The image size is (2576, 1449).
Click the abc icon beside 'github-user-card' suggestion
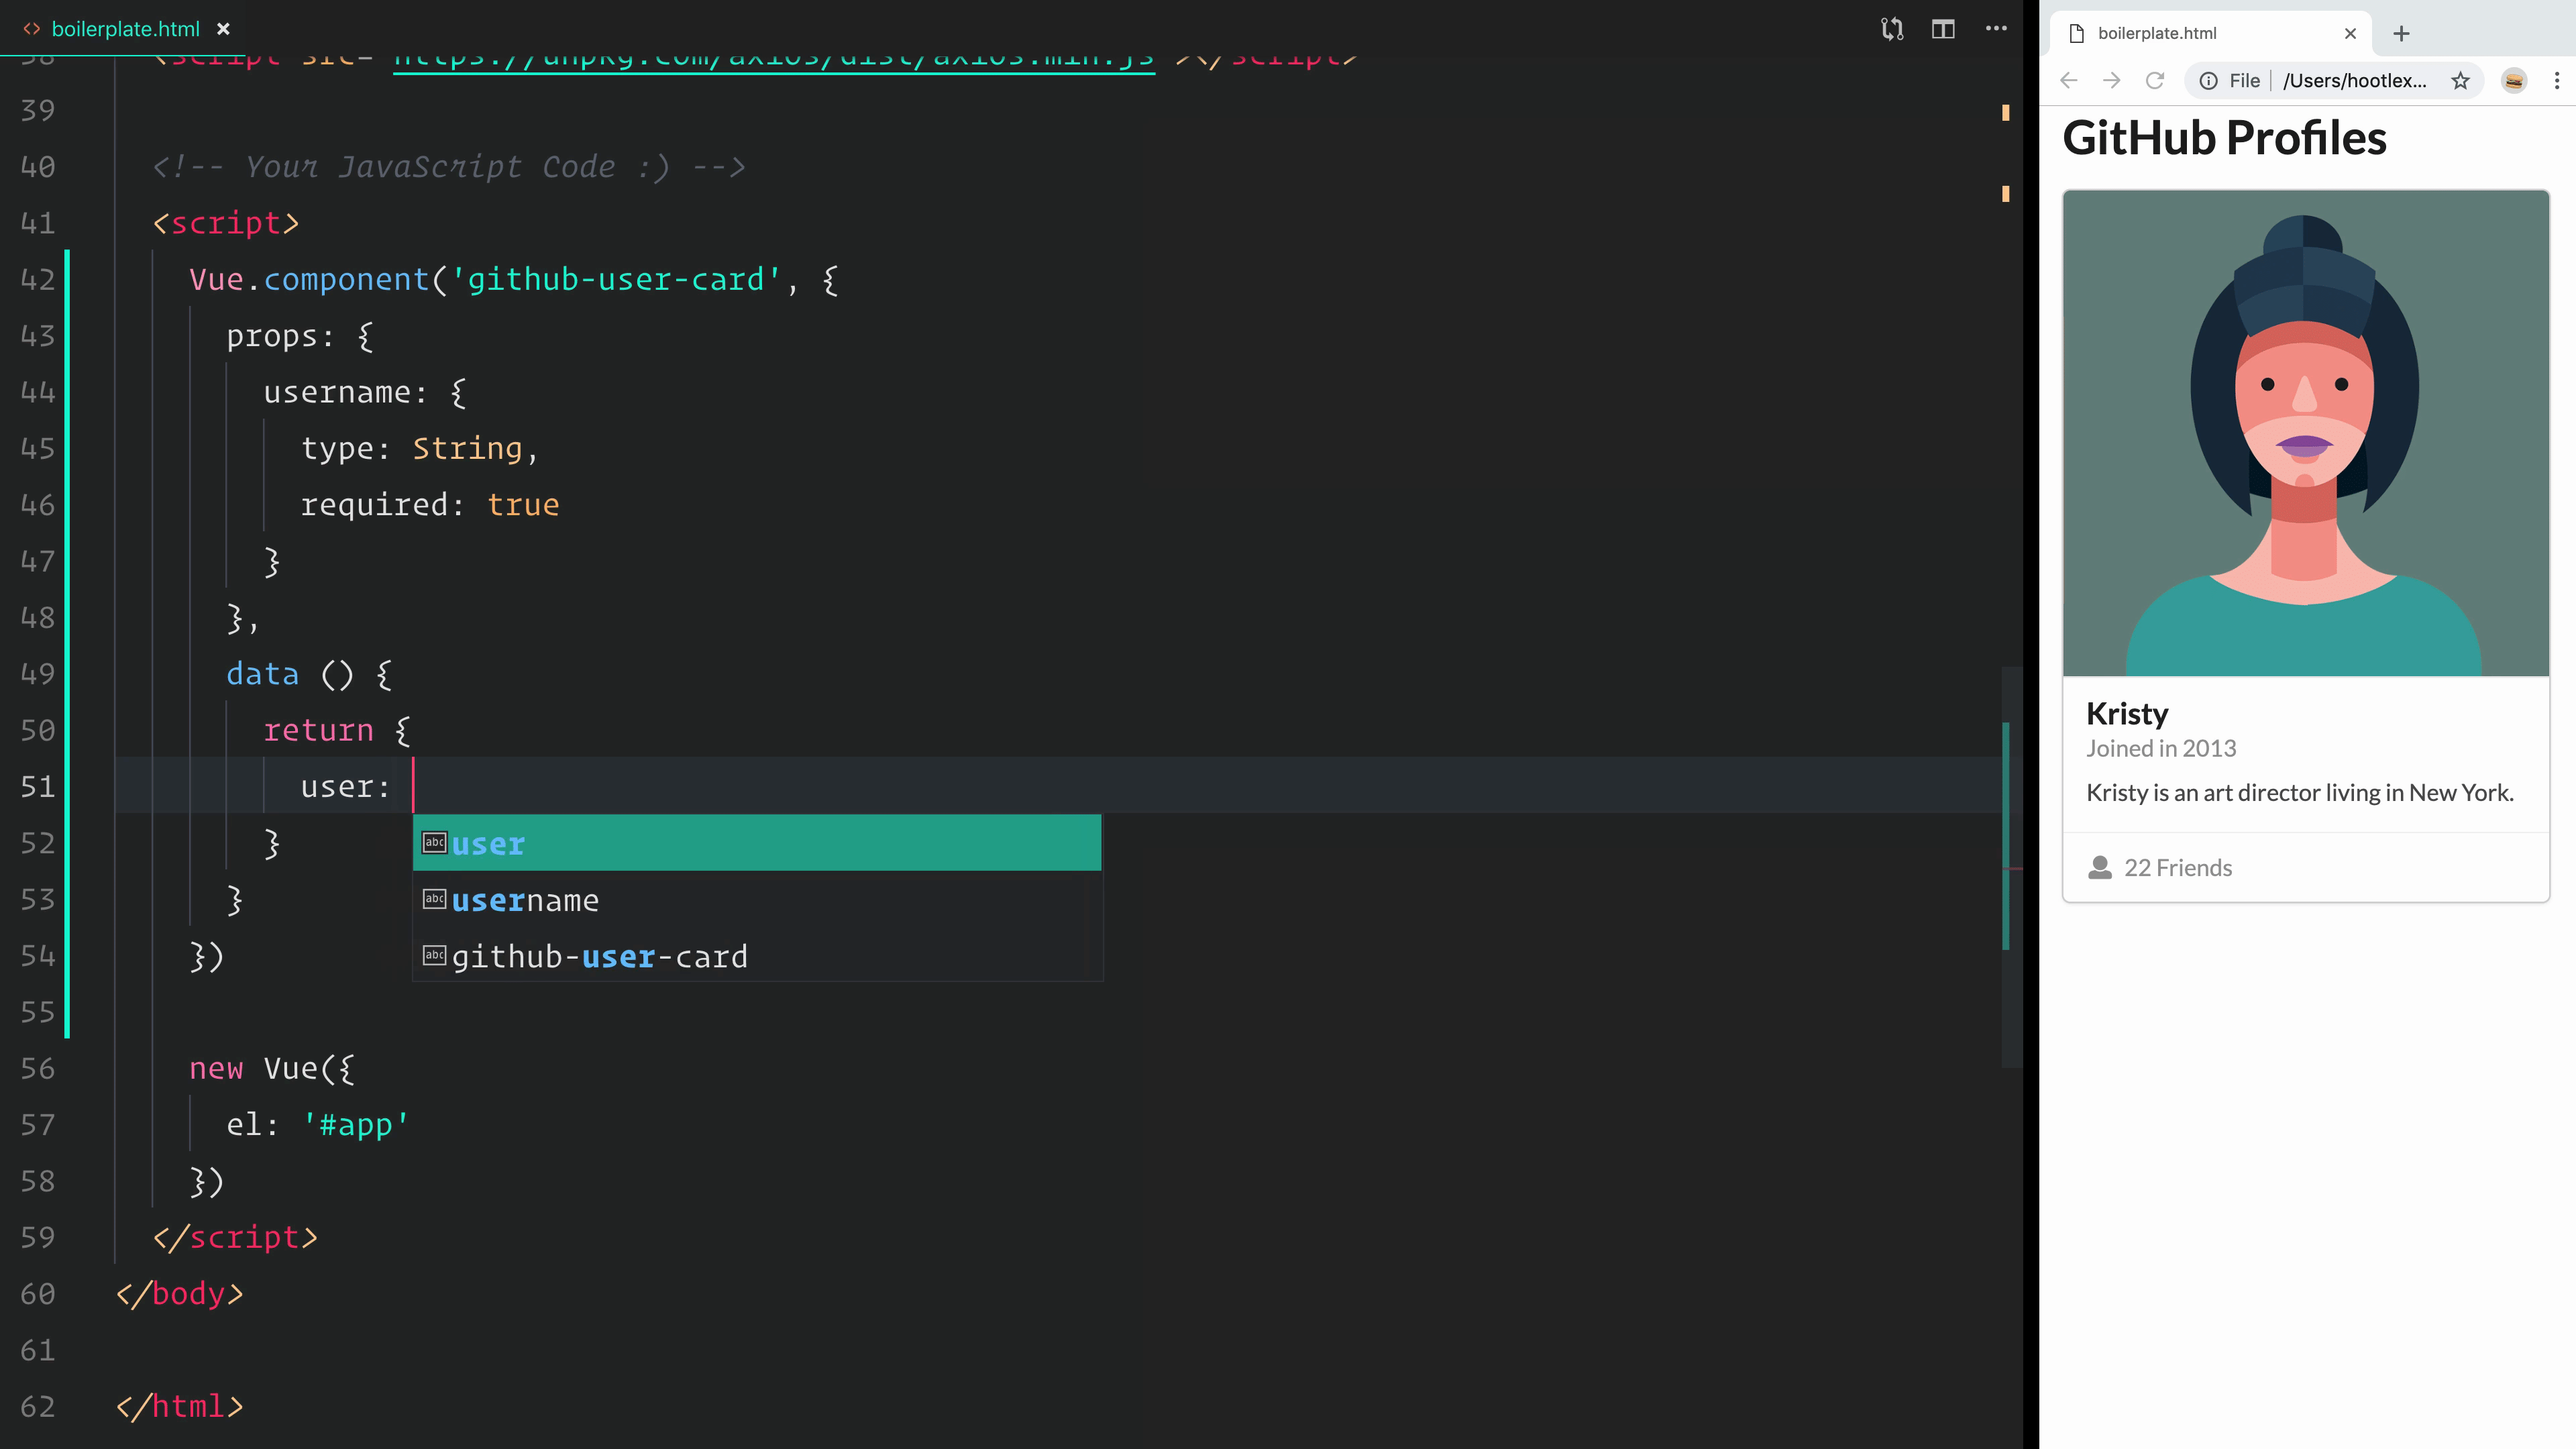pyautogui.click(x=434, y=955)
